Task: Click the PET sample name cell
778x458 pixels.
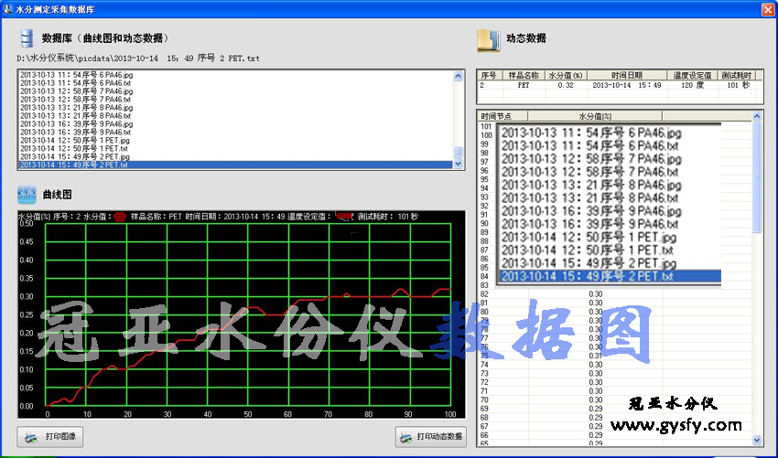Action: pos(524,85)
